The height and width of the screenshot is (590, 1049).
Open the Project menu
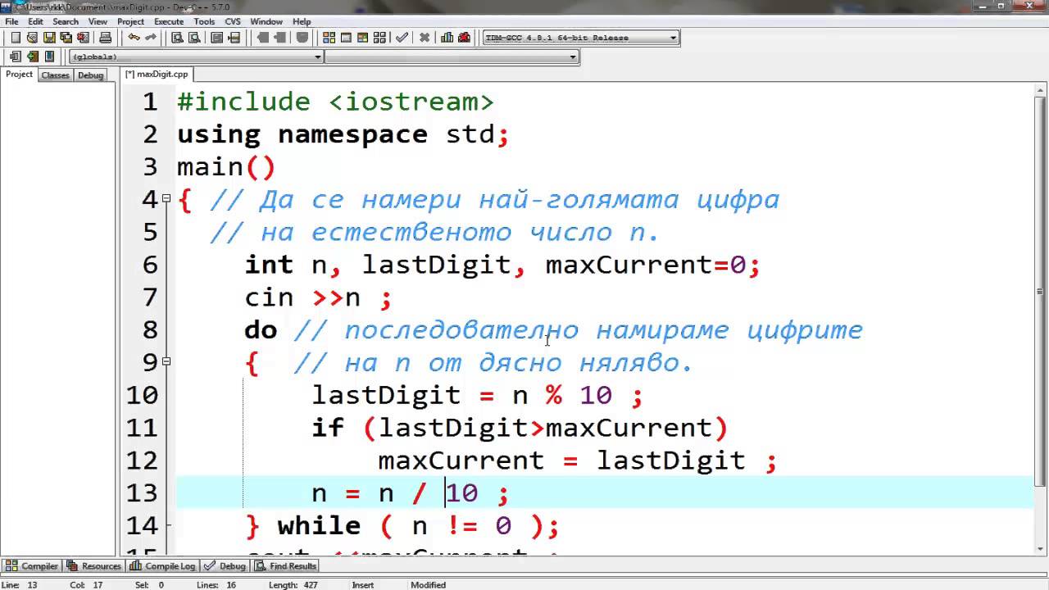tap(130, 21)
